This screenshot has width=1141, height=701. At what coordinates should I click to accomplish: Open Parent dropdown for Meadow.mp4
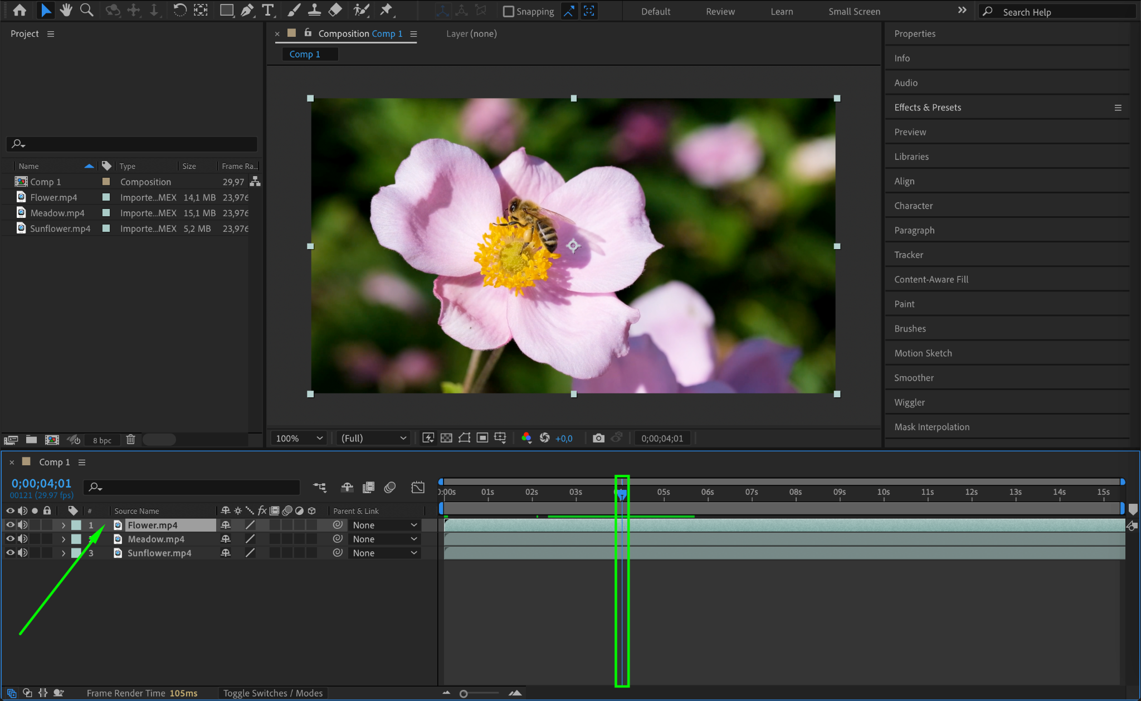(x=384, y=539)
